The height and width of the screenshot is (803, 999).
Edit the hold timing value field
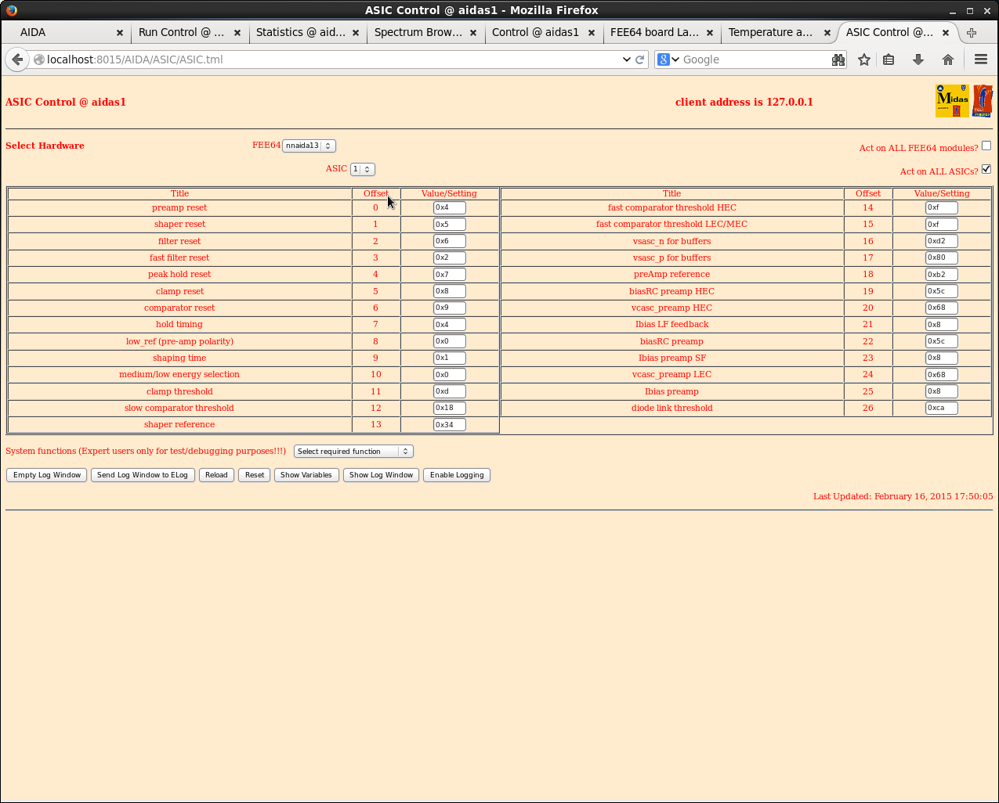click(449, 325)
